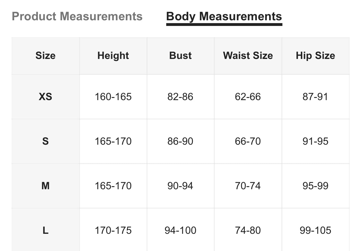Select the S size row label
The height and width of the screenshot is (251, 363).
[x=46, y=141]
